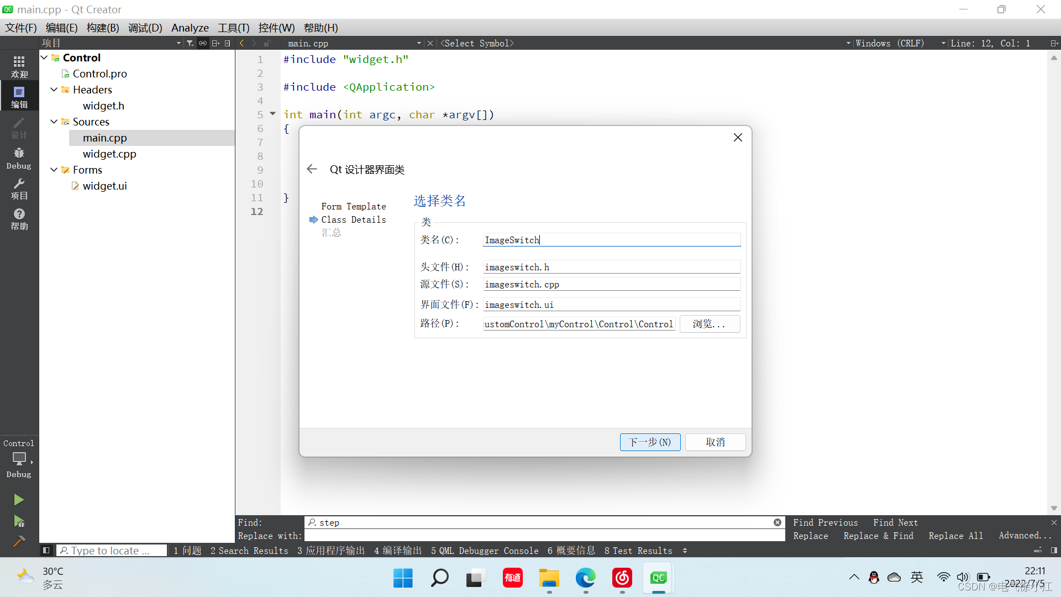Open Windows Start menu

pyautogui.click(x=403, y=578)
